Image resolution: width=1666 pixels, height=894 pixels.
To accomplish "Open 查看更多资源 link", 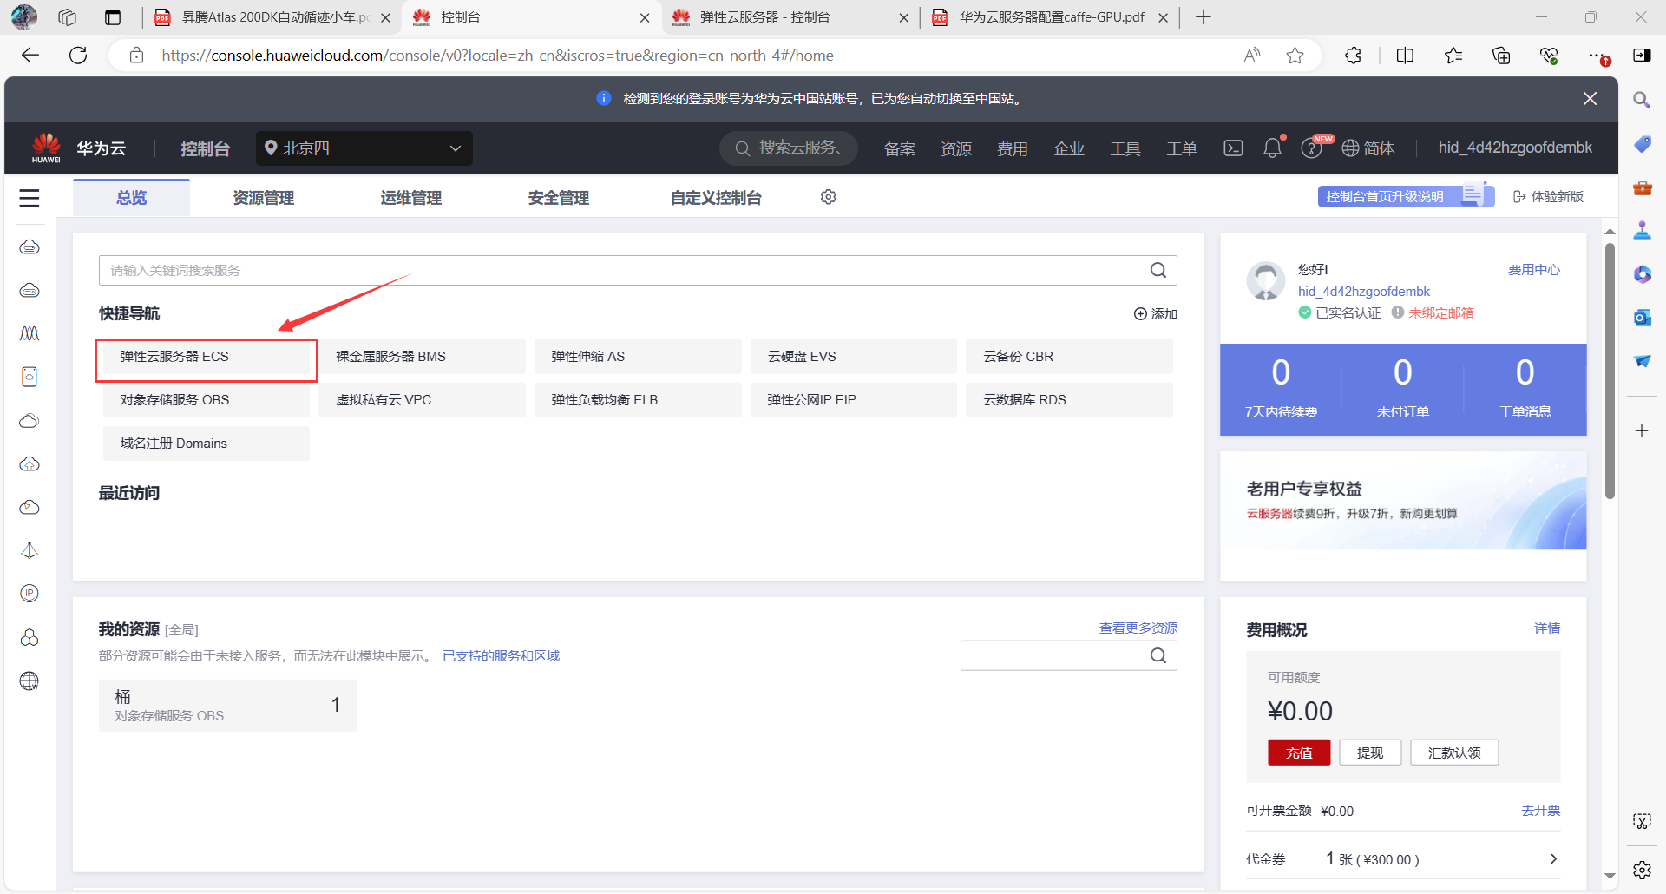I will pyautogui.click(x=1138, y=628).
